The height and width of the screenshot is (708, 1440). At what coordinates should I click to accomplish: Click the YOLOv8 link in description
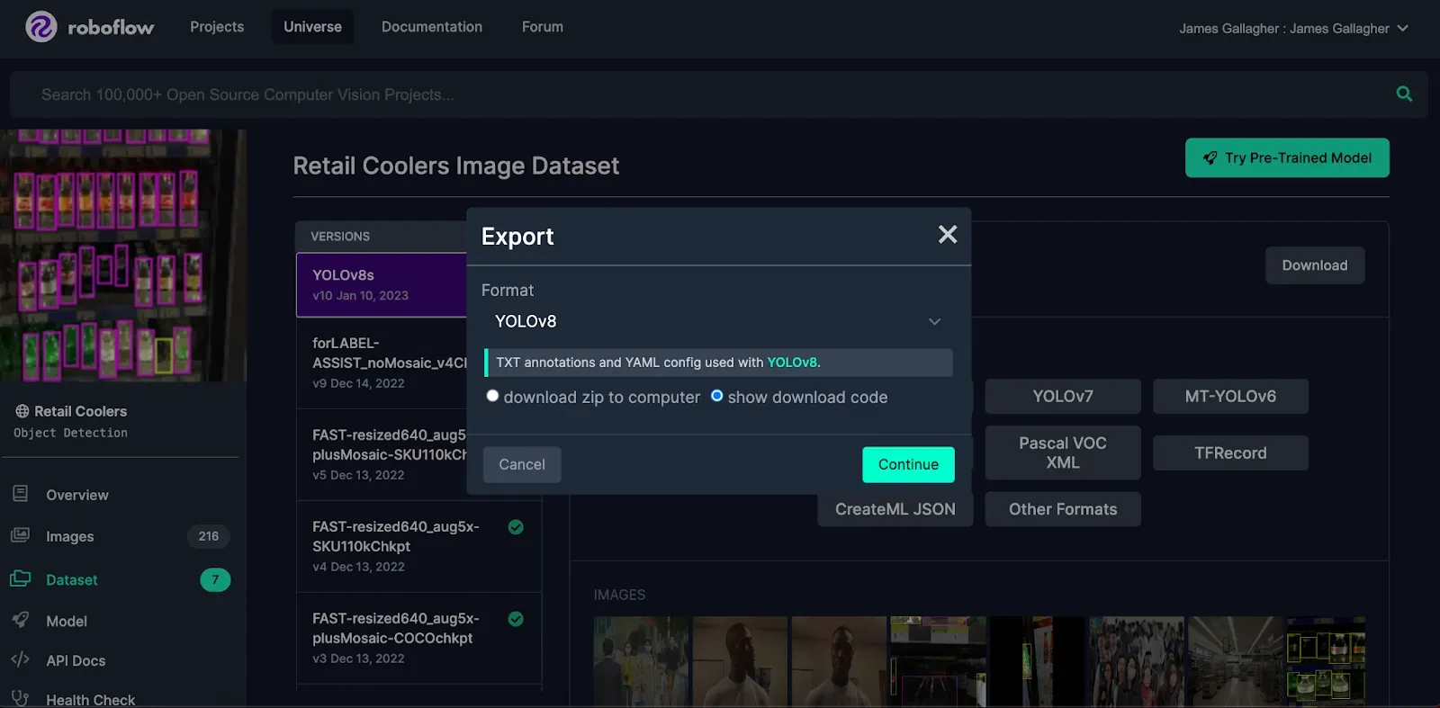tap(792, 362)
